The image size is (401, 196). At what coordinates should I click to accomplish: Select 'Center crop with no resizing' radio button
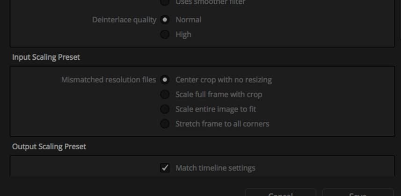pyautogui.click(x=165, y=80)
